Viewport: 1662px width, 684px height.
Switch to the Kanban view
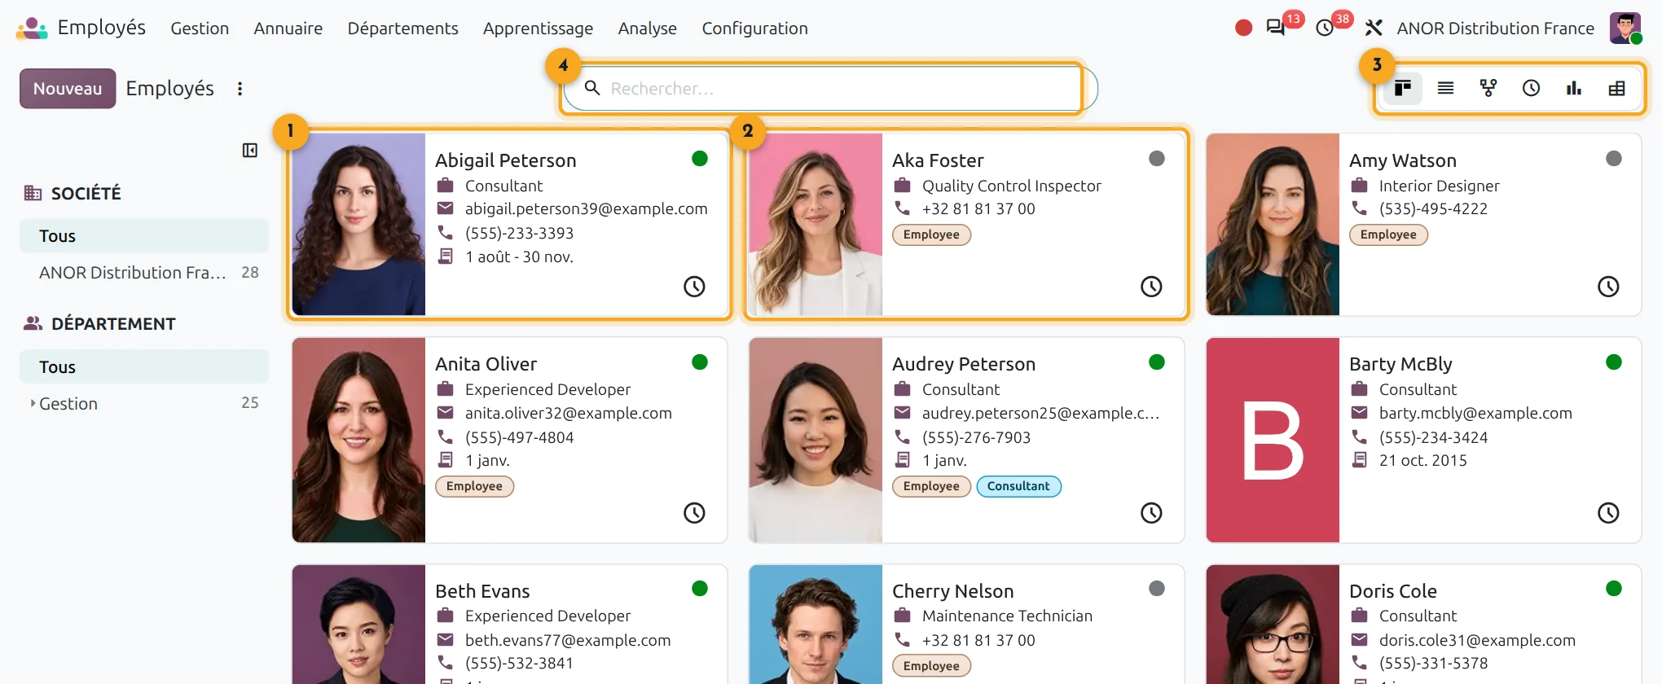(x=1402, y=88)
